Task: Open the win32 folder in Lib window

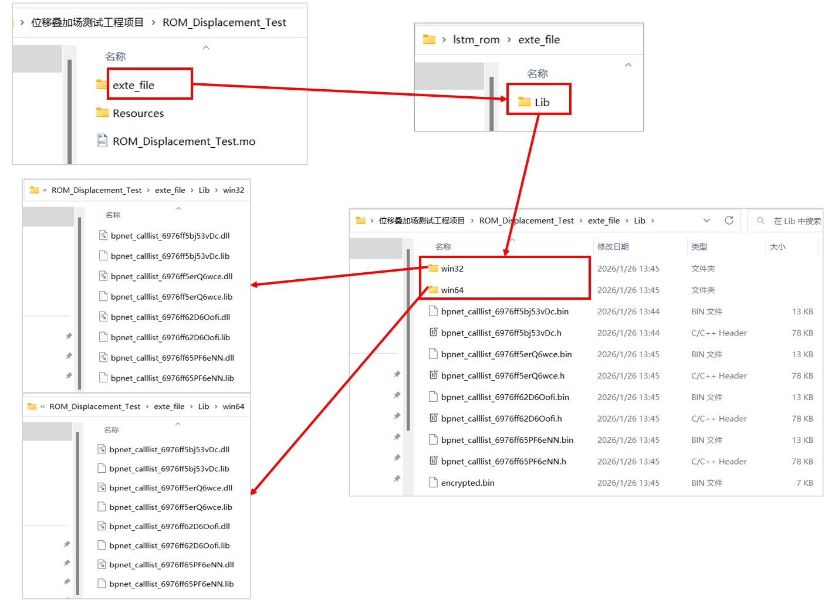Action: [x=452, y=269]
